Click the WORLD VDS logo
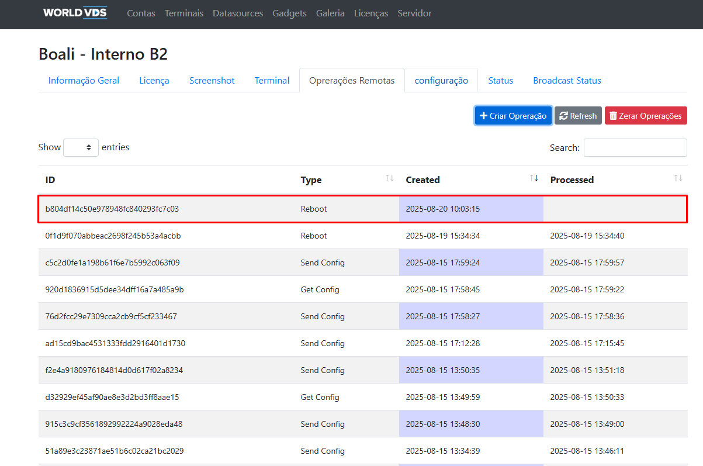This screenshot has width=703, height=466. (x=75, y=13)
